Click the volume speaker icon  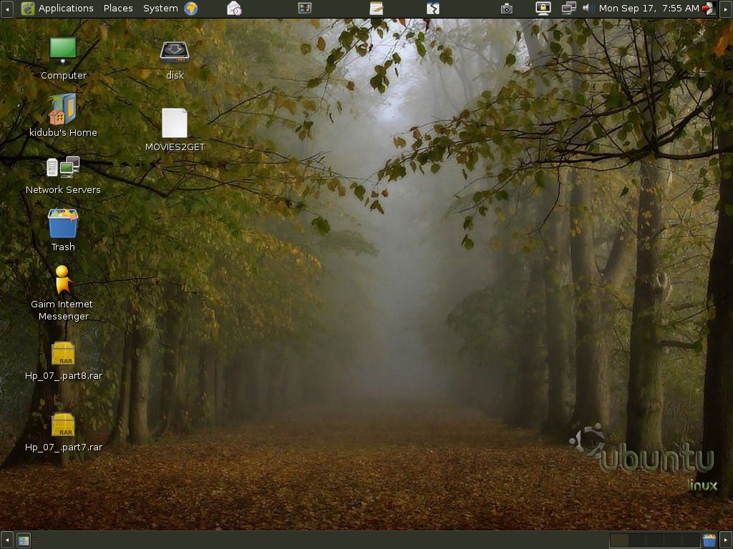tap(588, 9)
